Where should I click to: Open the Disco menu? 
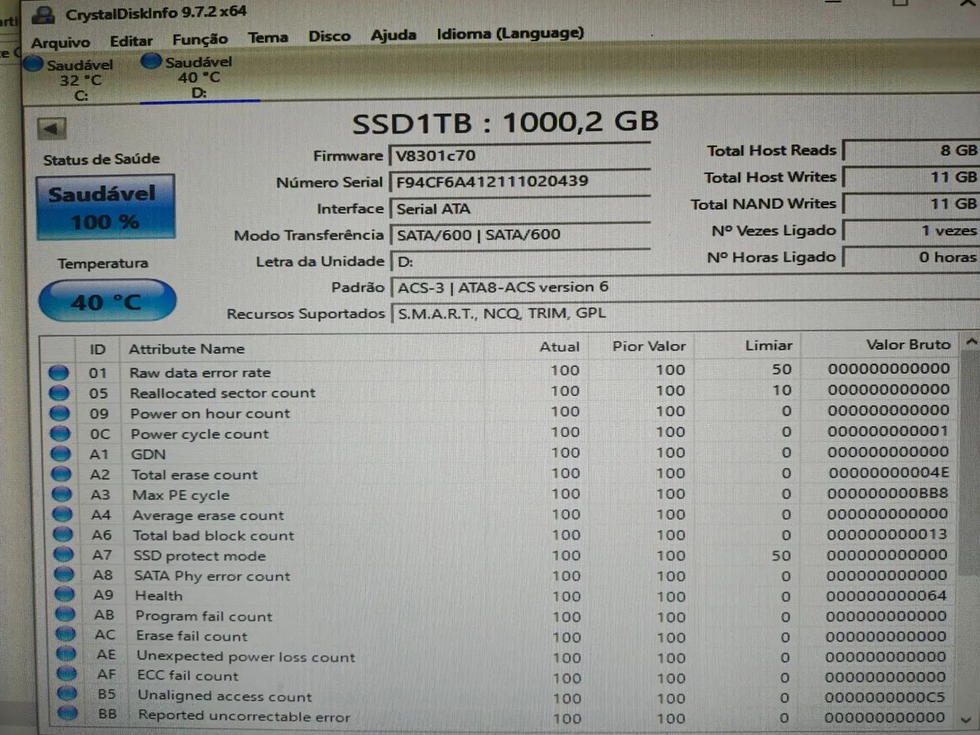click(x=329, y=36)
